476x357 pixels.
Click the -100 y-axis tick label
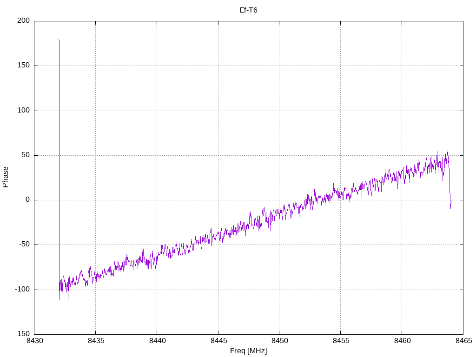tap(22, 290)
